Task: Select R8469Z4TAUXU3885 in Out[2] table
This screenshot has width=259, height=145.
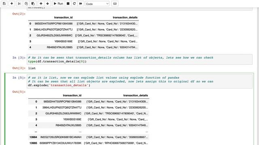Action: (59, 48)
